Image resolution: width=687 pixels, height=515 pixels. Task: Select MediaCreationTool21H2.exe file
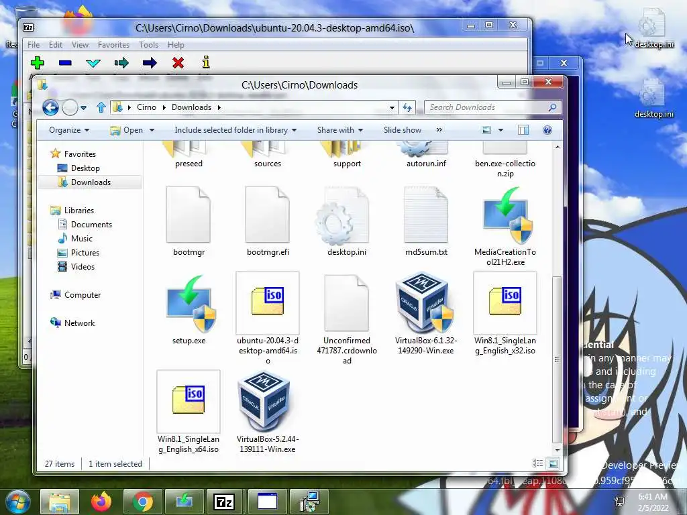pyautogui.click(x=505, y=226)
